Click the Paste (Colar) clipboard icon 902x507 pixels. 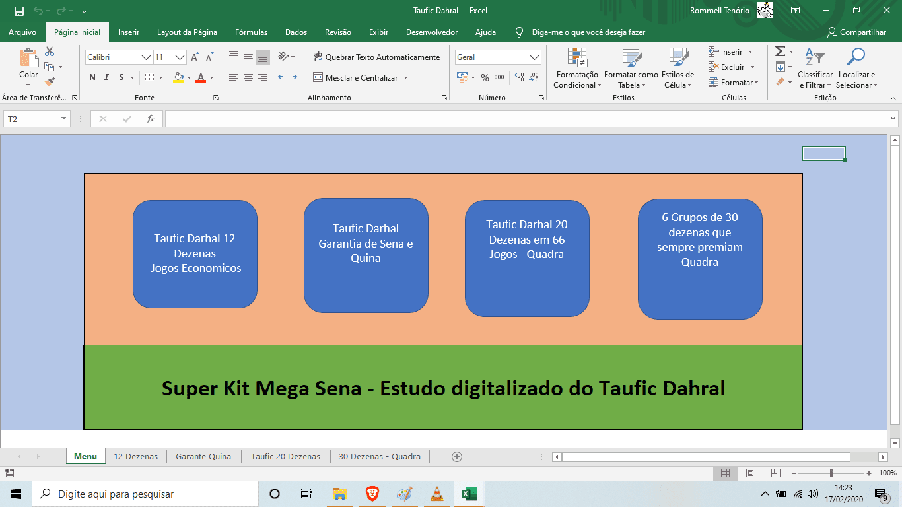[28, 58]
